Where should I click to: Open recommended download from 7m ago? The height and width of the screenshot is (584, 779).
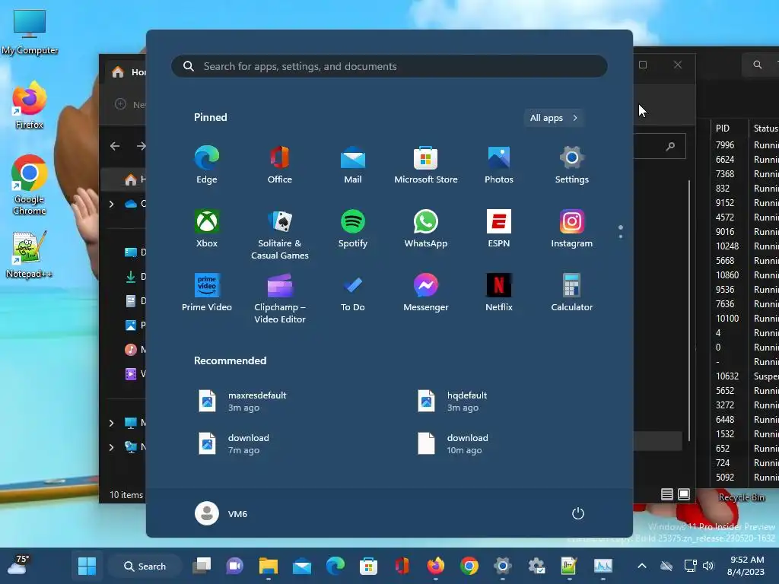tap(234, 443)
